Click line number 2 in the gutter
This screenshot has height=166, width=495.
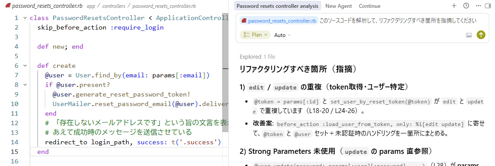pyautogui.click(x=17, y=27)
